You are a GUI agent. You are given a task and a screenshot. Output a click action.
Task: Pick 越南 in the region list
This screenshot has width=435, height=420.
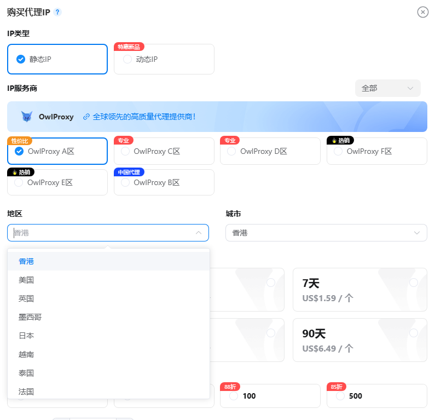tap(26, 354)
